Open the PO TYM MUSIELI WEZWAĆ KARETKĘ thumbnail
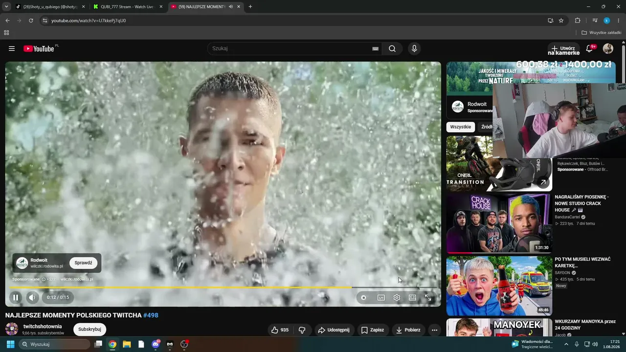626x352 pixels. coord(499,286)
